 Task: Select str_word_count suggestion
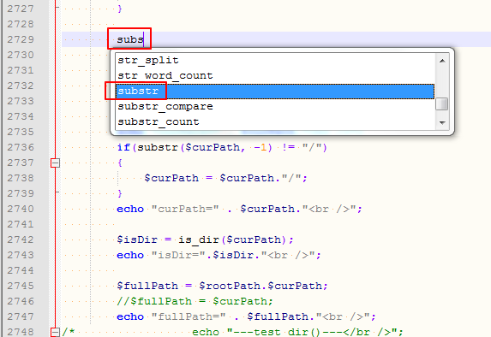tap(275, 75)
